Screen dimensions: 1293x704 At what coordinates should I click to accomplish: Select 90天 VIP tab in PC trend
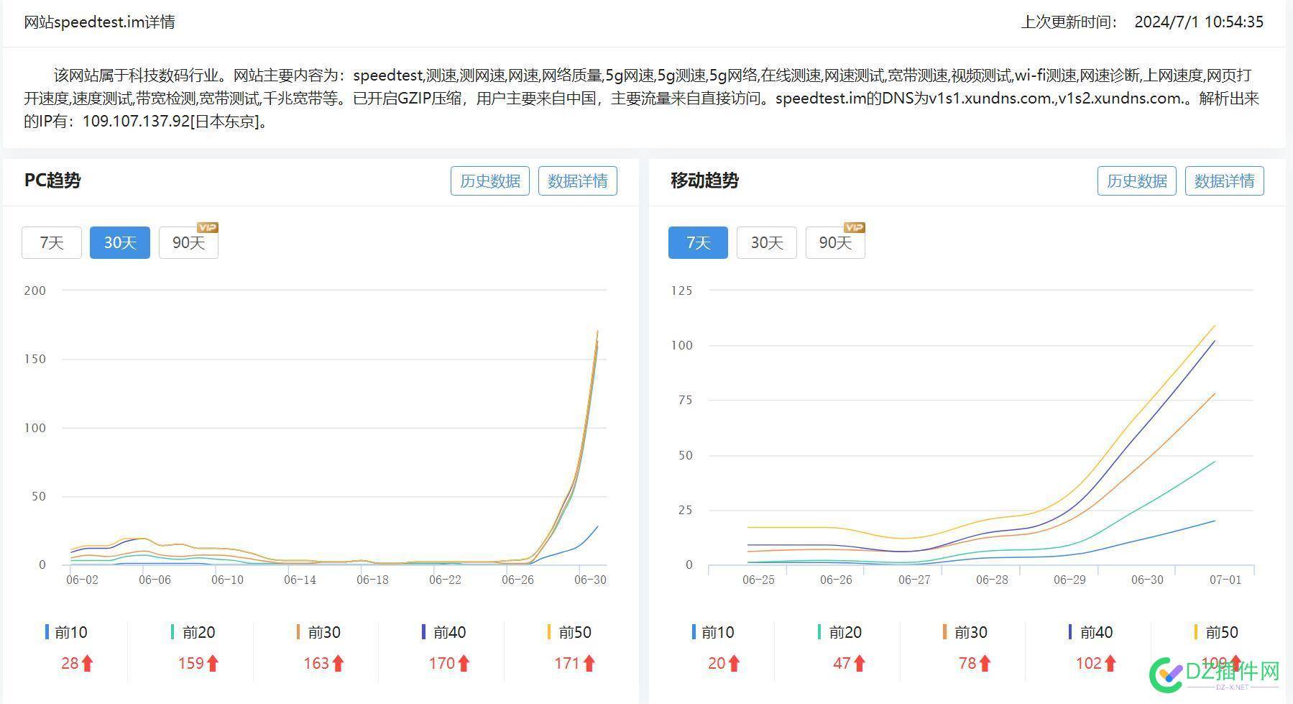point(188,242)
